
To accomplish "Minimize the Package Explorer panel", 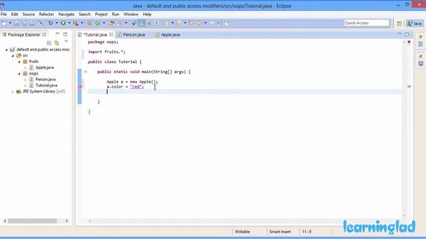I will (x=57, y=34).
